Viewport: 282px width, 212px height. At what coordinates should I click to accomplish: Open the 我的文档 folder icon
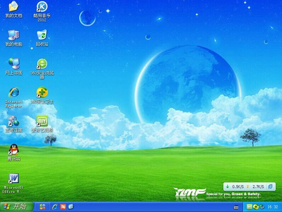tap(13, 9)
